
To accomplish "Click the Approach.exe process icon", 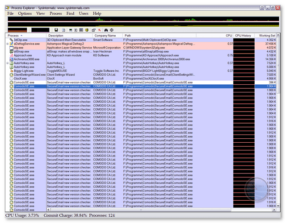I will point(12,55).
